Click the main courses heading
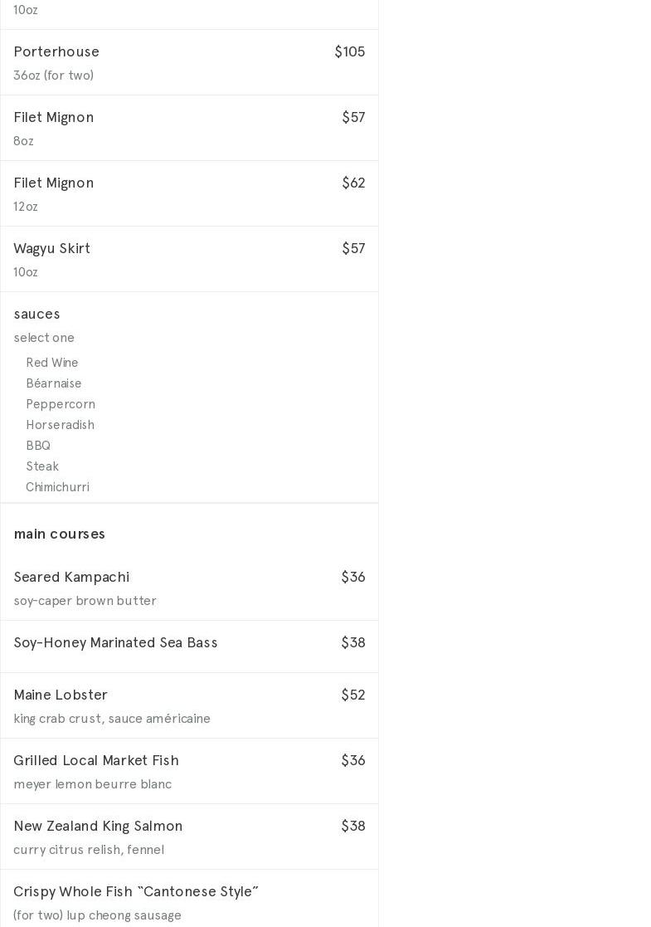Image resolution: width=651 pixels, height=927 pixels. (60, 534)
